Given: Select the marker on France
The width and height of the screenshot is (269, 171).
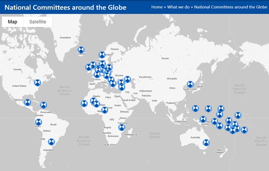Looking at the screenshot, I should [x=97, y=75].
